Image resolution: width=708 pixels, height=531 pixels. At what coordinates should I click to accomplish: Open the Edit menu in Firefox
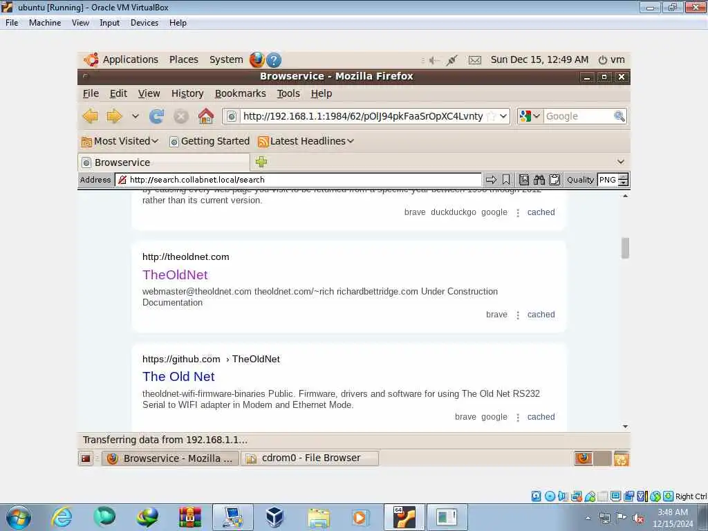click(118, 93)
